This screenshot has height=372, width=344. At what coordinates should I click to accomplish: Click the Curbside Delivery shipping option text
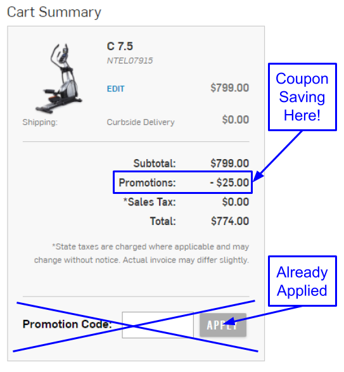[141, 122]
